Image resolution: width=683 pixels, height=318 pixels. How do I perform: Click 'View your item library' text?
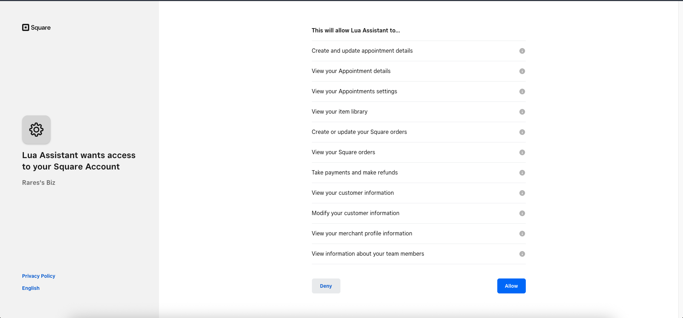click(340, 112)
